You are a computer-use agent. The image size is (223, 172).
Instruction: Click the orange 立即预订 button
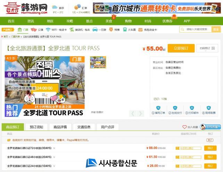tap(181, 49)
